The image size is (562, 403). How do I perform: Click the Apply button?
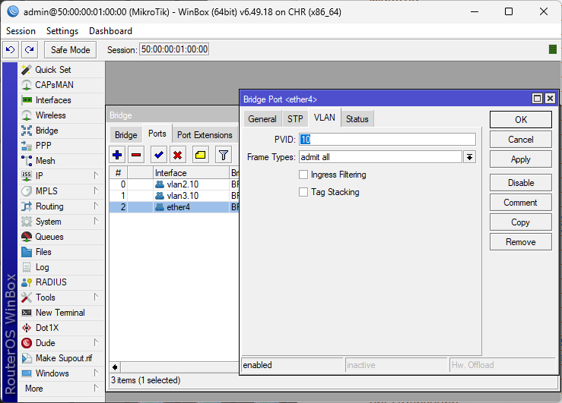[x=520, y=159]
